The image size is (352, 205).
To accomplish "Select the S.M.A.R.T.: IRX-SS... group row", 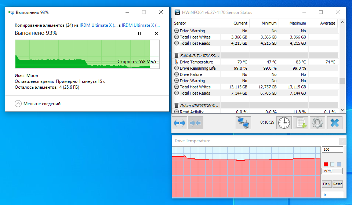I will pos(255,56).
